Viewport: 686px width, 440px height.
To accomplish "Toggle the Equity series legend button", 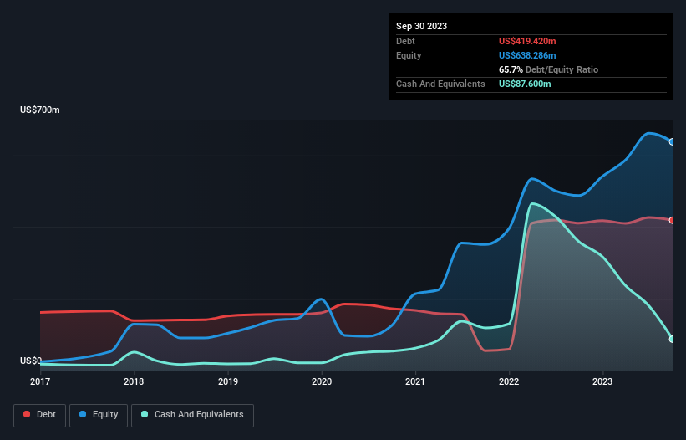I will pyautogui.click(x=99, y=415).
